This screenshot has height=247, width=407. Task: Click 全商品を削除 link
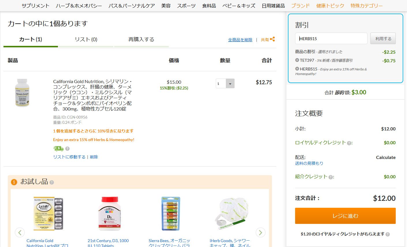tap(240, 40)
